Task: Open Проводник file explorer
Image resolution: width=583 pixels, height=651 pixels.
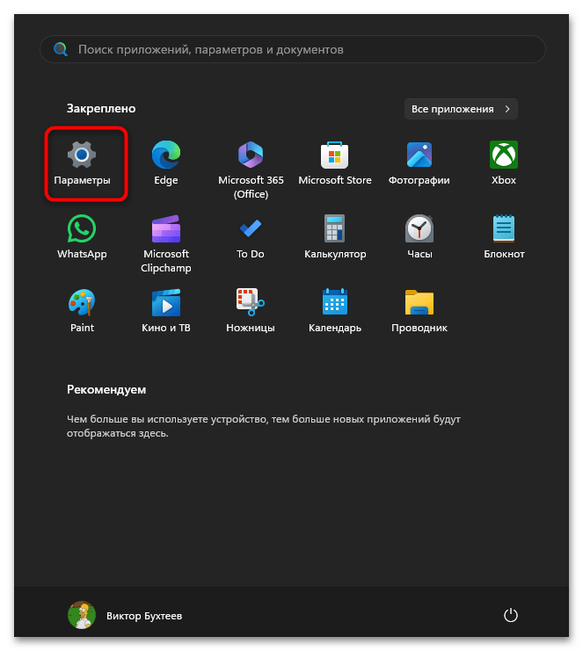Action: click(419, 311)
